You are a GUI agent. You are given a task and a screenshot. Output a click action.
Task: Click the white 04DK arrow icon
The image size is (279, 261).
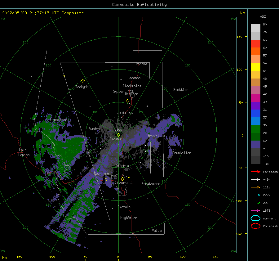(x=255, y=180)
